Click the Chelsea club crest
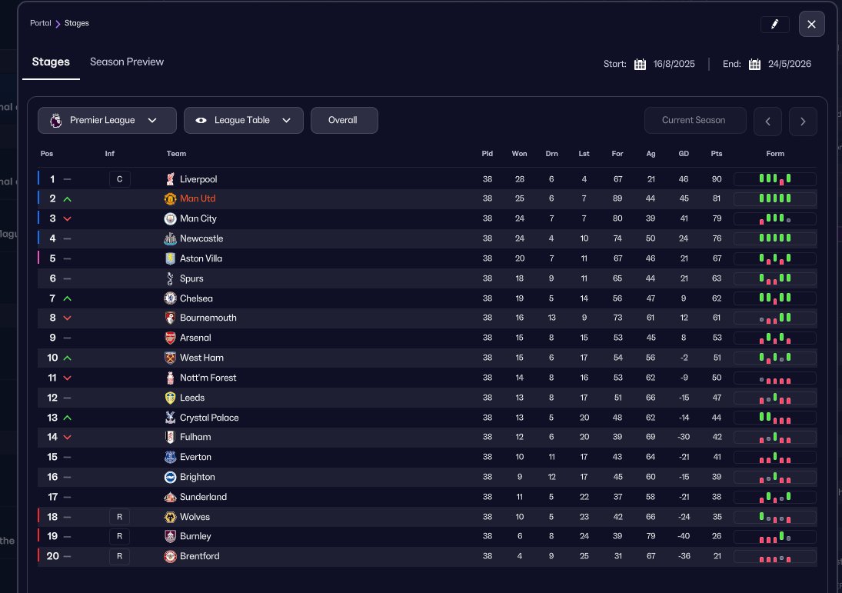 pyautogui.click(x=171, y=298)
